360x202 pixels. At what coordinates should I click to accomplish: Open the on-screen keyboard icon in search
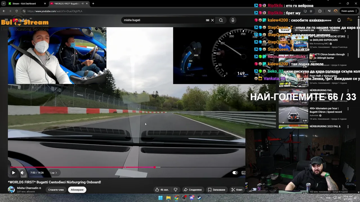tap(208, 20)
